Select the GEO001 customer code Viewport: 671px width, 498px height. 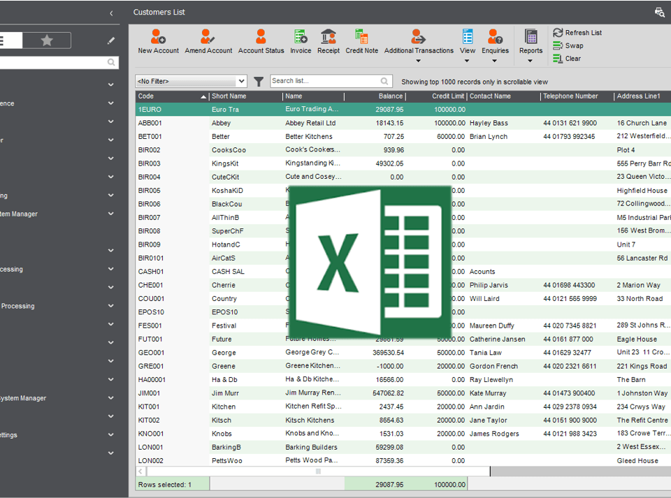point(151,353)
